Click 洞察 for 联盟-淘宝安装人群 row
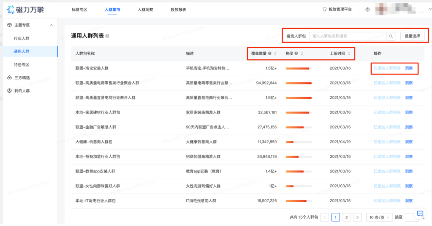 [x=409, y=68]
